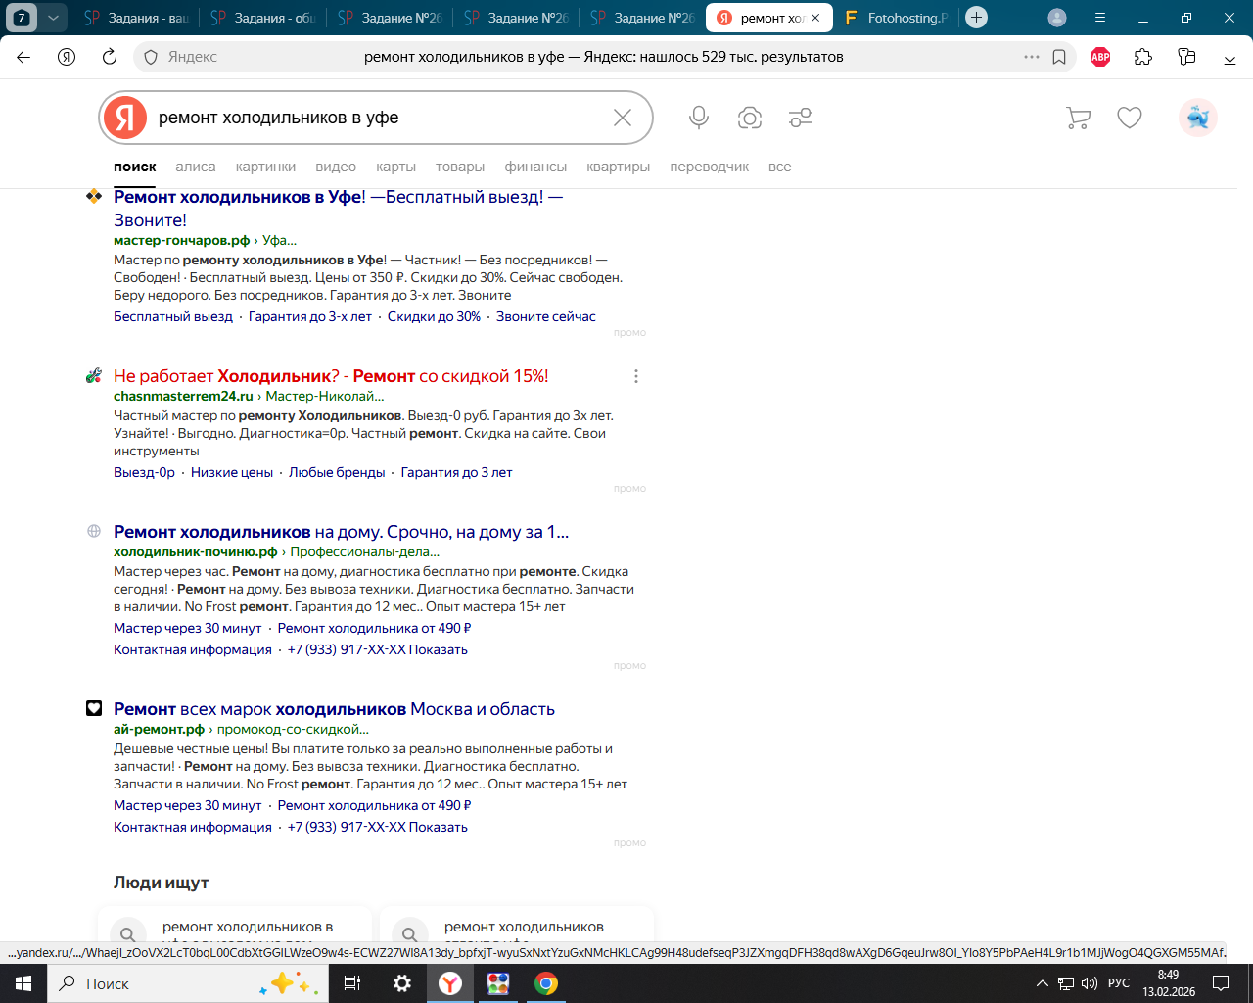Open 'Ремонт всех марок холодильников Москва' result
Viewport: 1253px width, 1003px height.
(x=334, y=709)
